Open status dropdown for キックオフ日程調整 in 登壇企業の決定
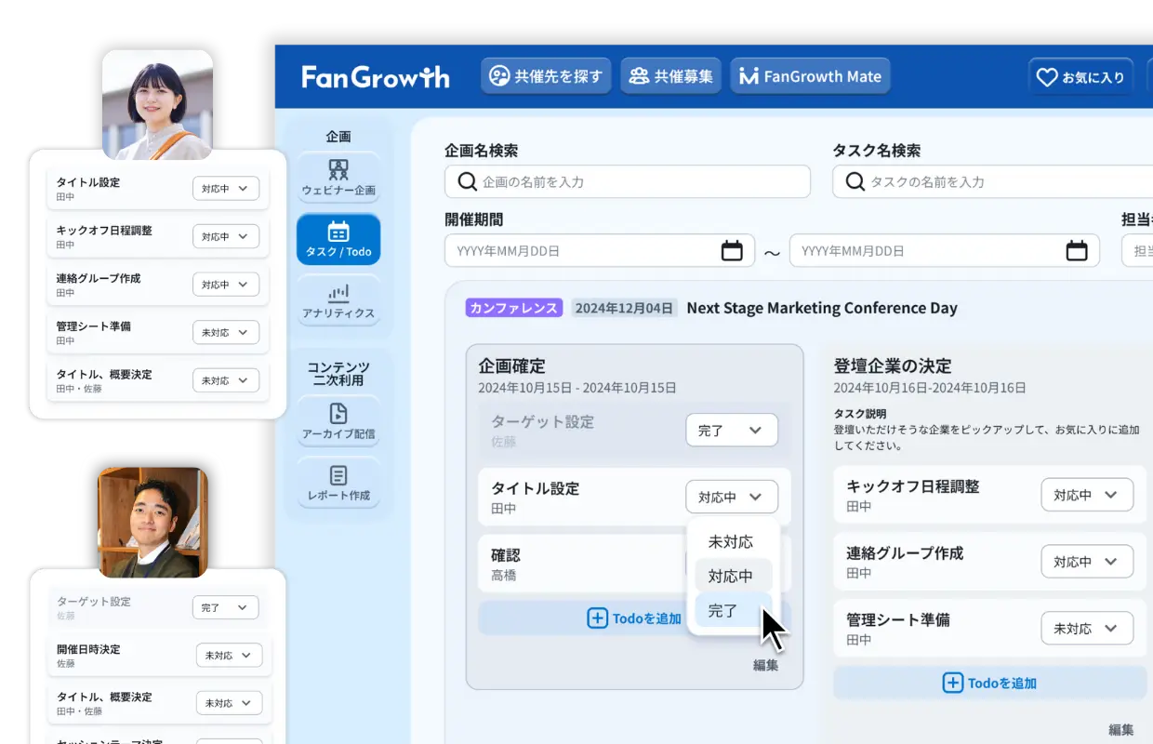The image size is (1153, 744). coord(1087,495)
